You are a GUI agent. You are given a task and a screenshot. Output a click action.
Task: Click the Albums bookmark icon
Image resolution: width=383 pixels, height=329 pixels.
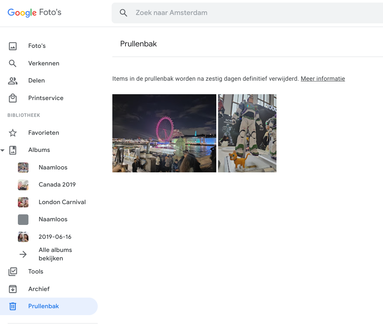13,150
